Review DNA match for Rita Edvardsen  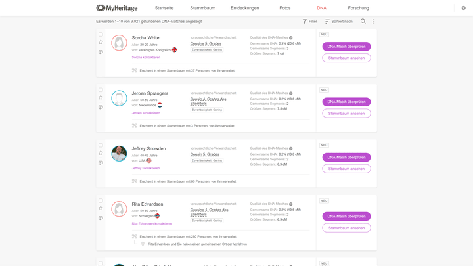coord(346,216)
